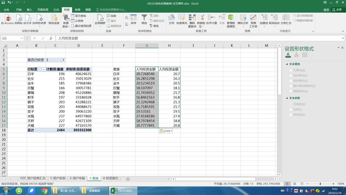Click the insert function fx icon
The image size is (346, 195).
[x=51, y=38]
